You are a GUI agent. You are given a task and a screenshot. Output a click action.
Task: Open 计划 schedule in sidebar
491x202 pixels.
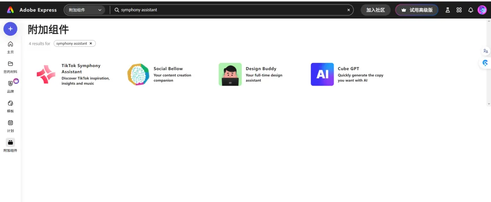click(x=10, y=126)
